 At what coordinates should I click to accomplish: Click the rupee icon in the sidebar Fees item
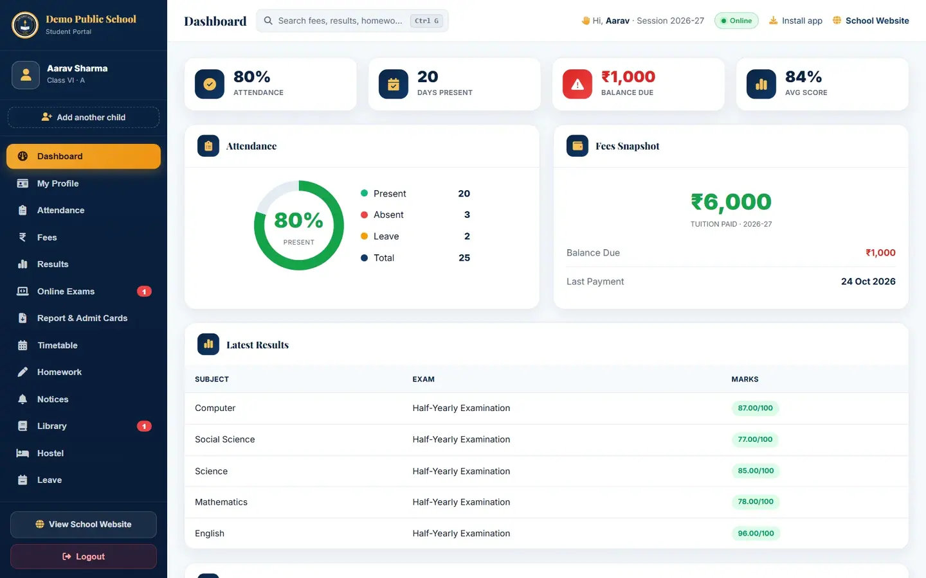click(x=23, y=238)
